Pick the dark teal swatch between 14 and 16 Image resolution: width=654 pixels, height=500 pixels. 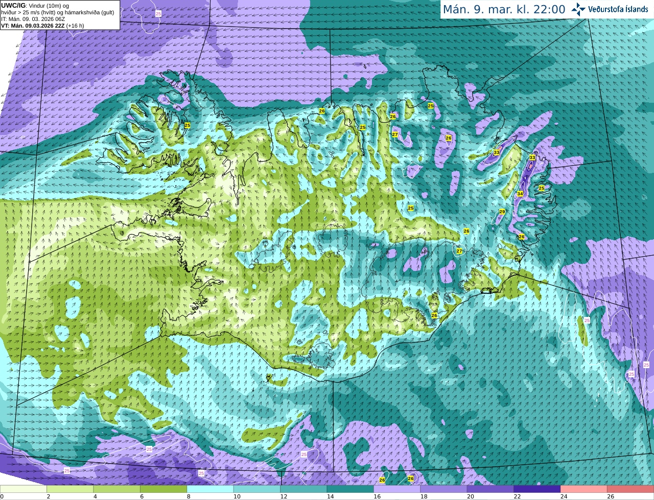click(351, 489)
